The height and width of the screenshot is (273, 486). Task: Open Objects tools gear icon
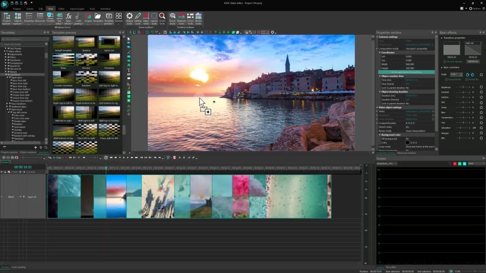pos(129,19)
